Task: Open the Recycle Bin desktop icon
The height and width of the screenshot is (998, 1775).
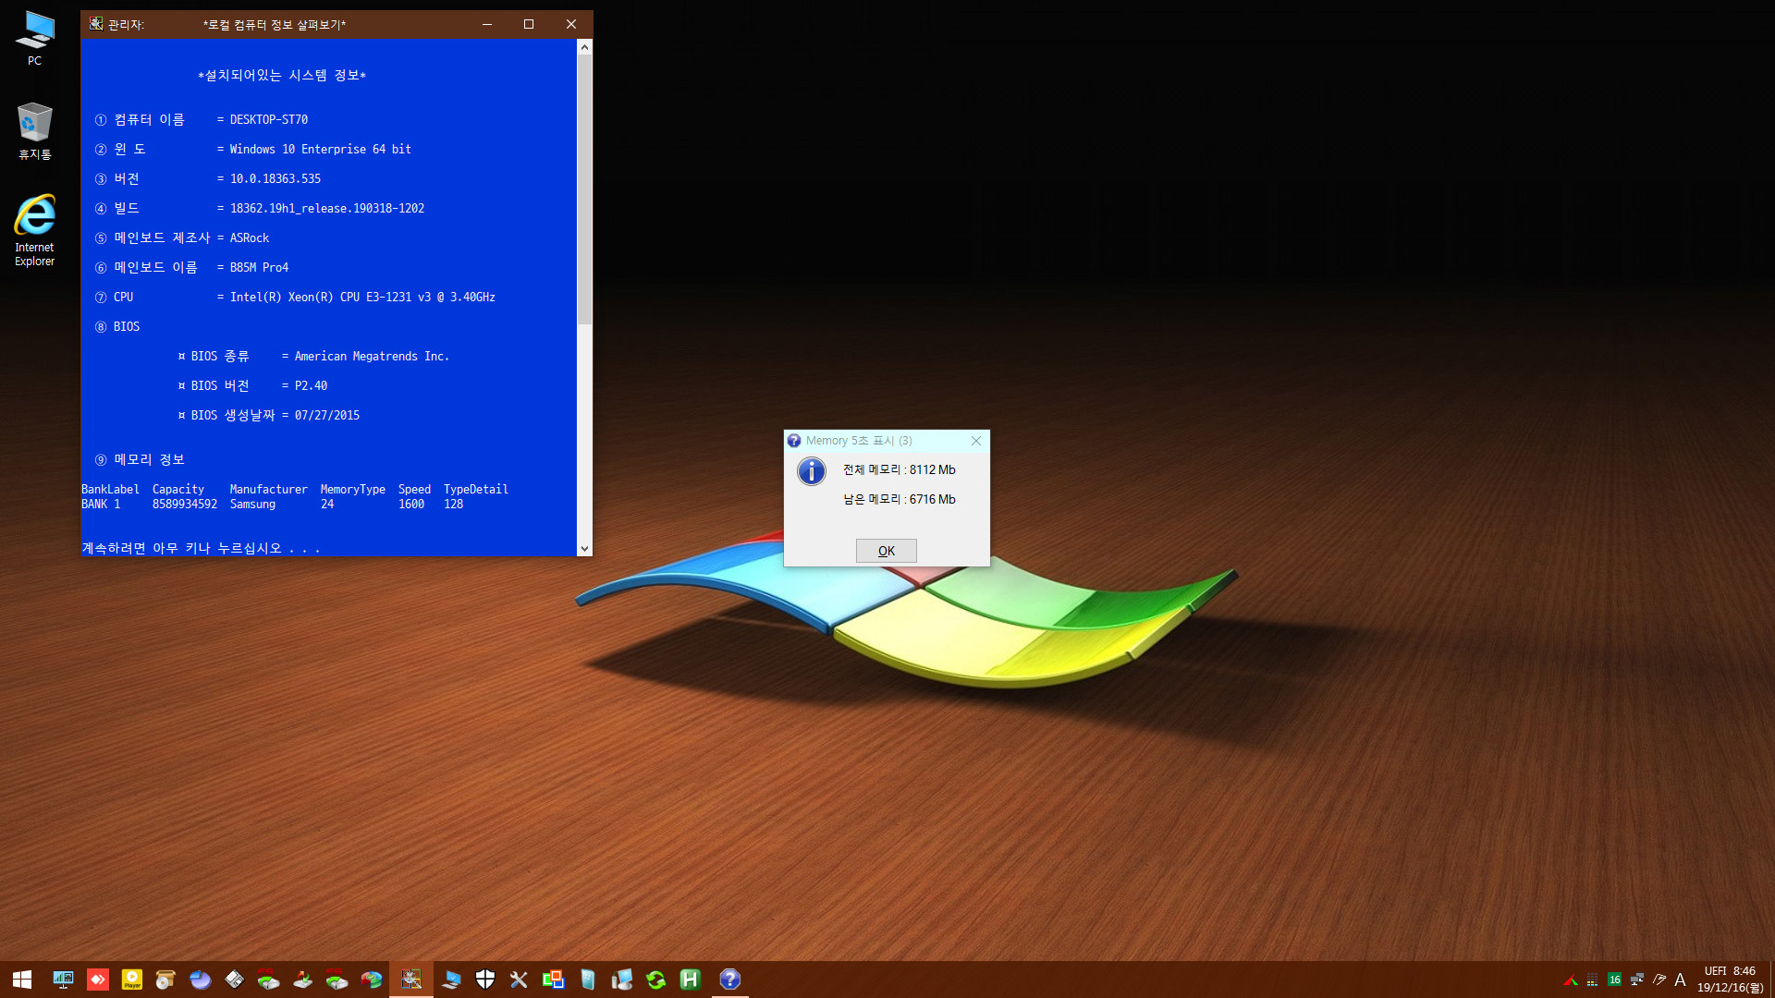Action: [35, 131]
